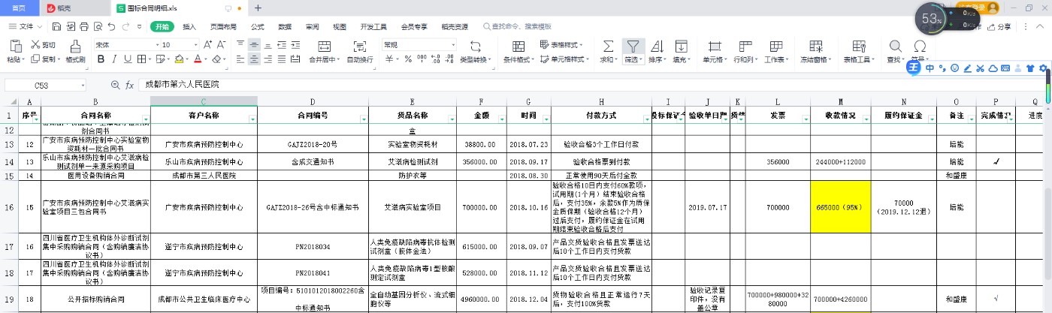Toggle italic formatting

[x=113, y=59]
